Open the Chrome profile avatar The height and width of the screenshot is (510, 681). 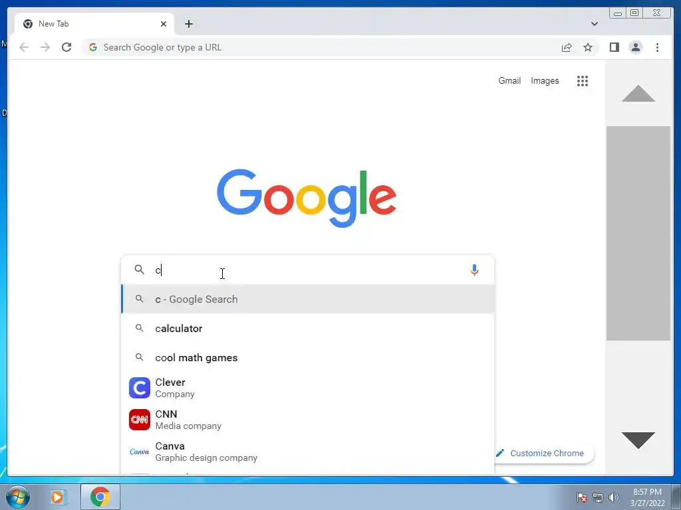(x=635, y=47)
